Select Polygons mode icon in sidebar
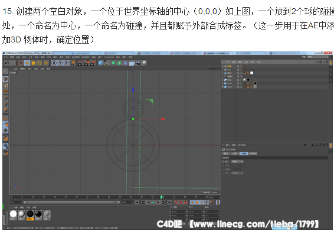 point(6,110)
